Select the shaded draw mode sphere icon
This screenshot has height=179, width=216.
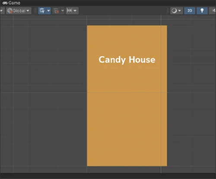tap(174, 11)
